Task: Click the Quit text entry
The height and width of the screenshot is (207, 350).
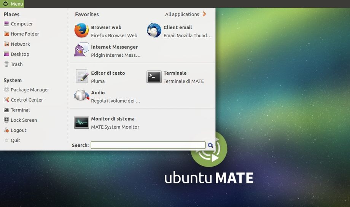Action: point(15,140)
